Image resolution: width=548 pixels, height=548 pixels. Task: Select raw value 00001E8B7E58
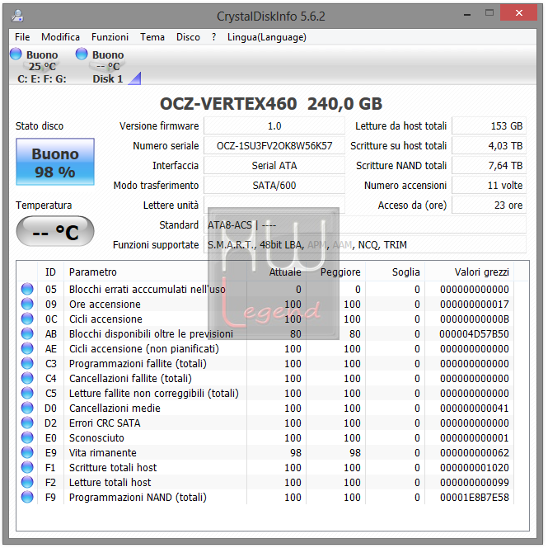475,498
